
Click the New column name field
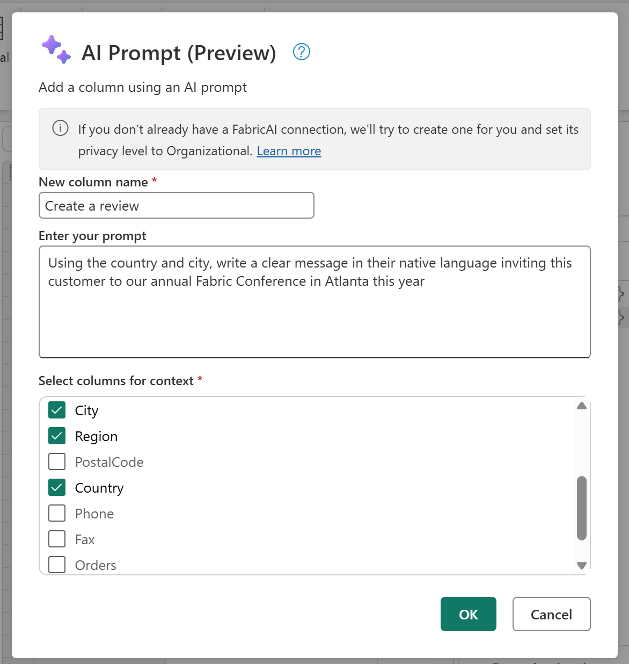click(x=176, y=205)
